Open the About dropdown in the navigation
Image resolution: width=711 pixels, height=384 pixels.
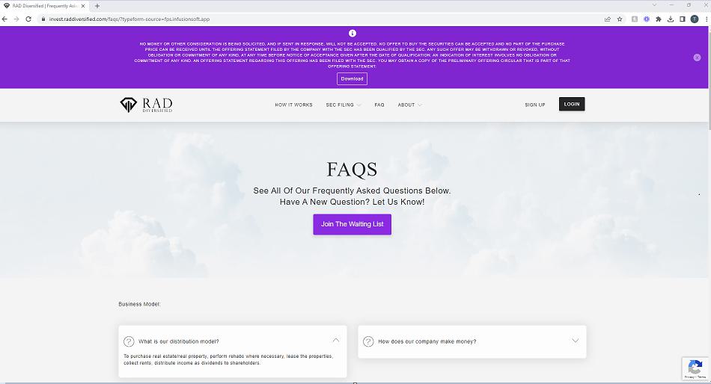point(409,105)
